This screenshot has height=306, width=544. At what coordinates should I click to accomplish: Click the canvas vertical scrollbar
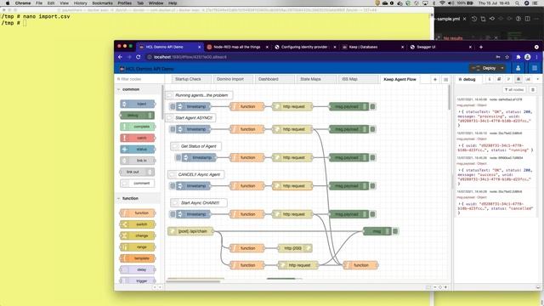click(x=450, y=98)
